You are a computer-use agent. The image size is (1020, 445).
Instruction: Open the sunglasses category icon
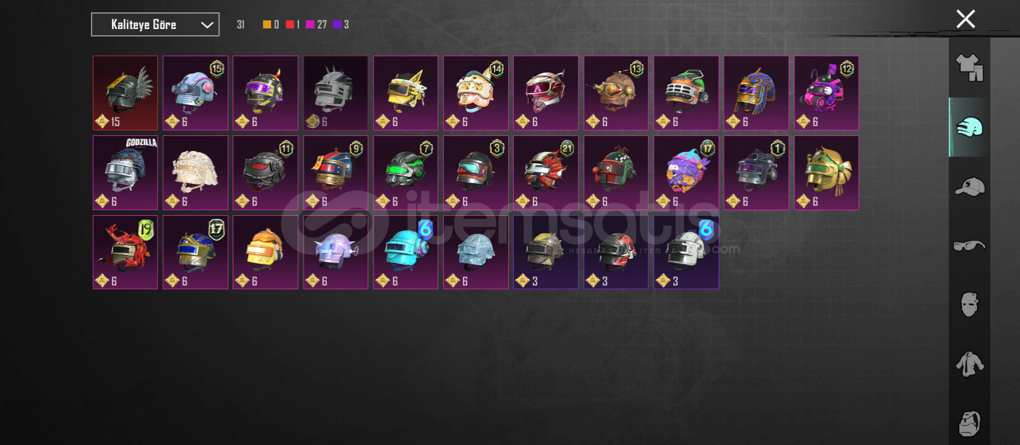969,246
